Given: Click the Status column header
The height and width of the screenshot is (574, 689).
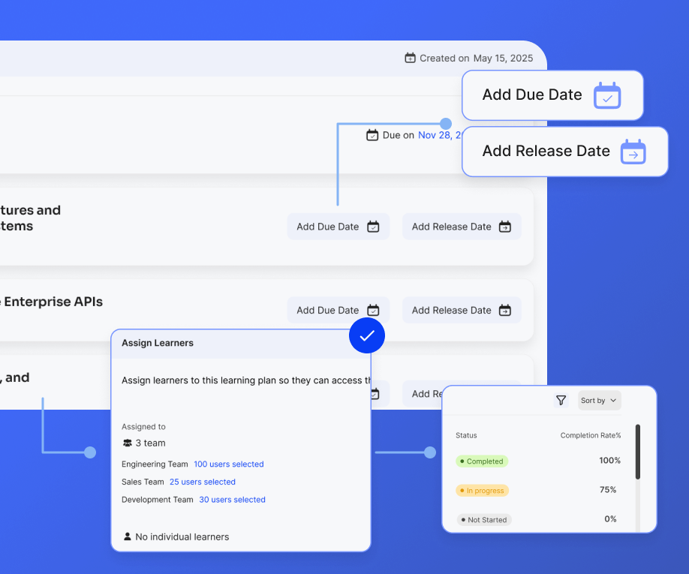Looking at the screenshot, I should 465,435.
